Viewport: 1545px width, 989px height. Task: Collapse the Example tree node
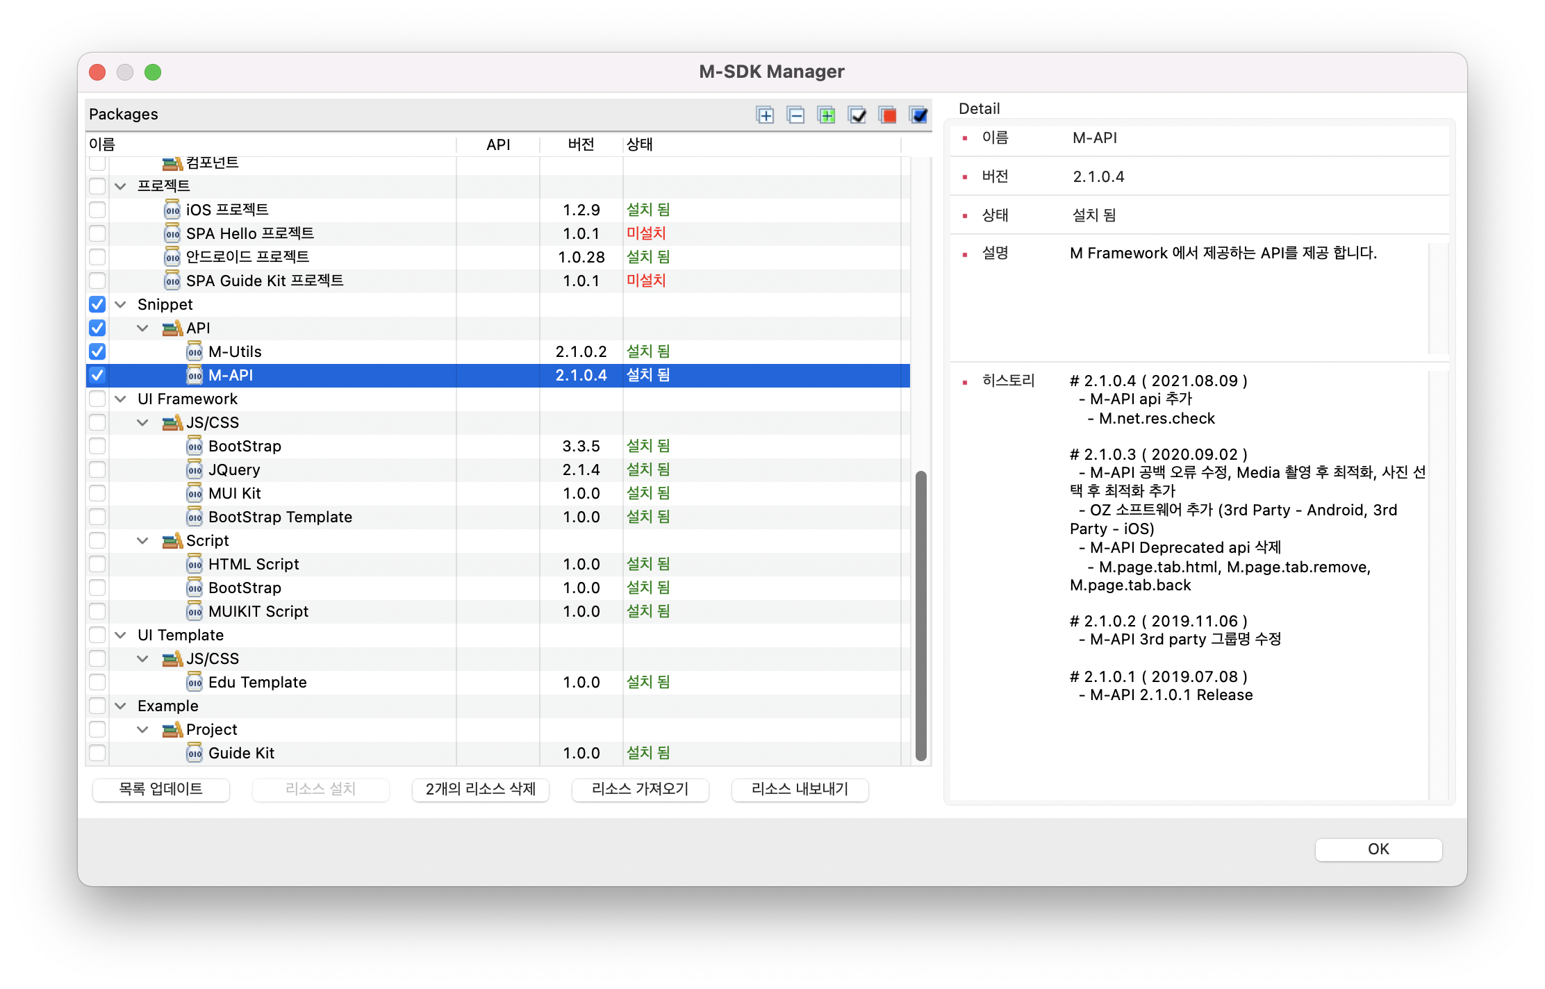click(120, 706)
